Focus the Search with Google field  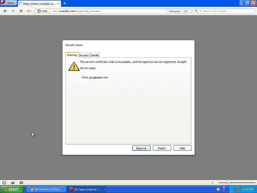228,11
